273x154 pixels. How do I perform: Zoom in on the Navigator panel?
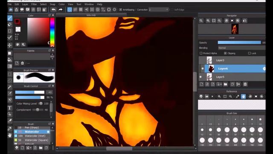208,21
